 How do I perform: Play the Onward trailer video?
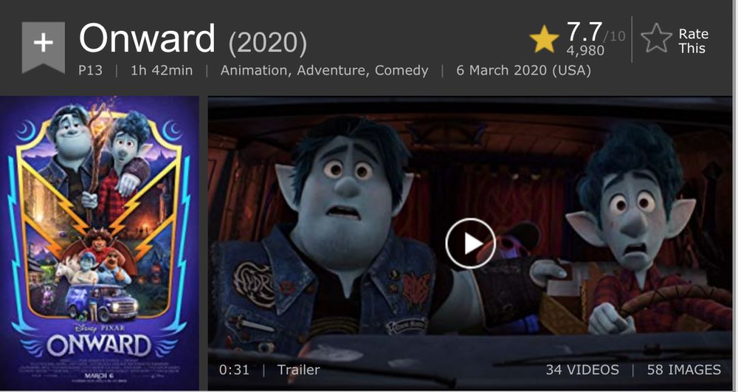tap(470, 244)
